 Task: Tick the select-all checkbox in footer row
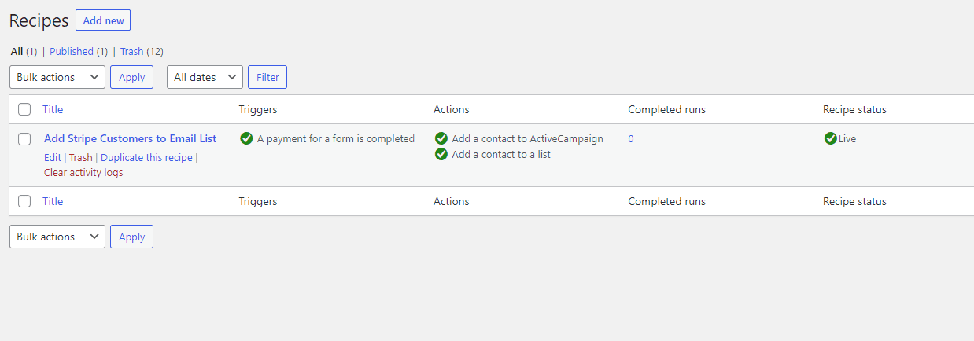[24, 202]
